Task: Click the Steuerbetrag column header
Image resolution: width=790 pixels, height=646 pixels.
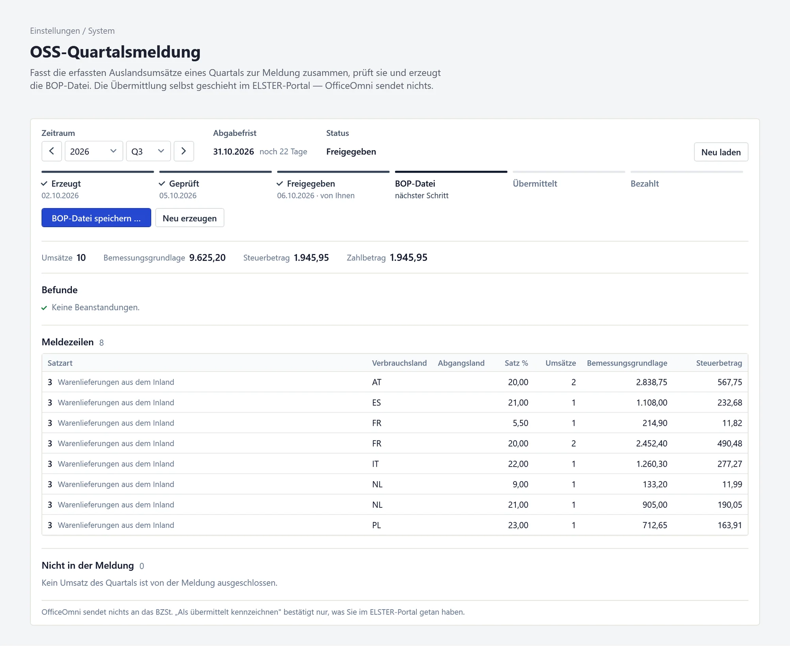Action: coord(719,363)
